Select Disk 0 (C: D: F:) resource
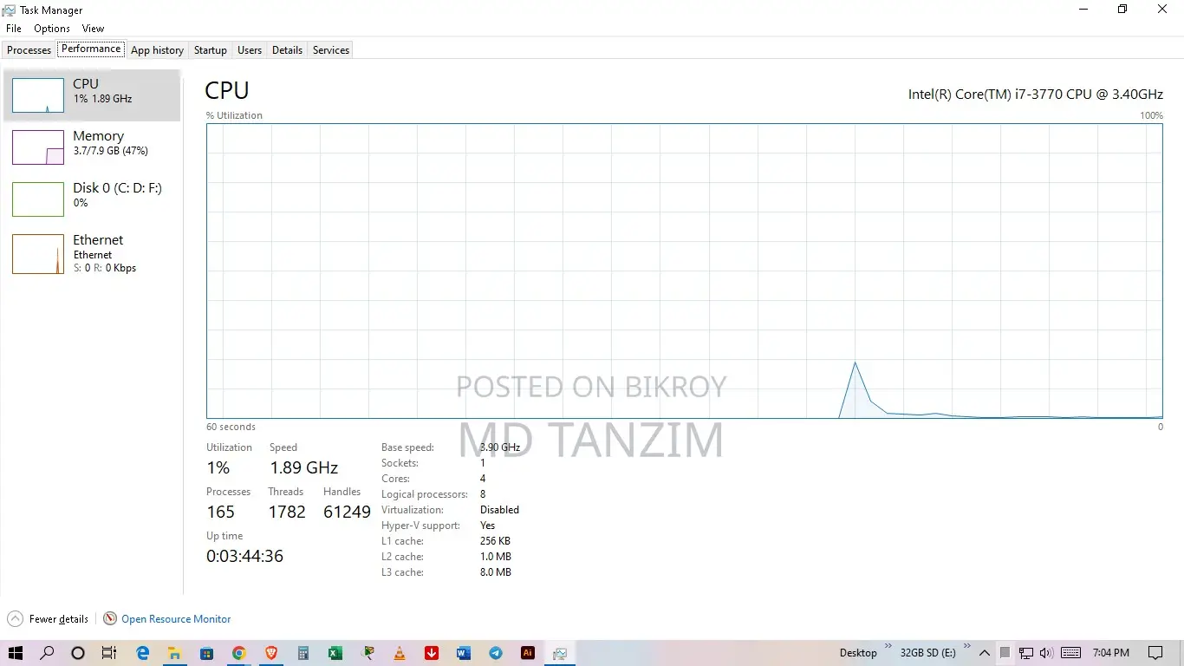 92,199
